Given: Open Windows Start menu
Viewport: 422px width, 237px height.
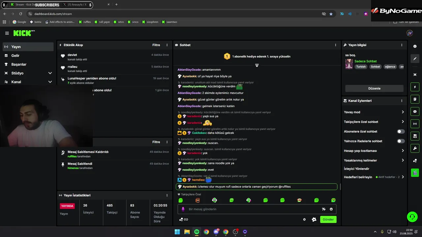Looking at the screenshot, I should pyautogui.click(x=177, y=232).
